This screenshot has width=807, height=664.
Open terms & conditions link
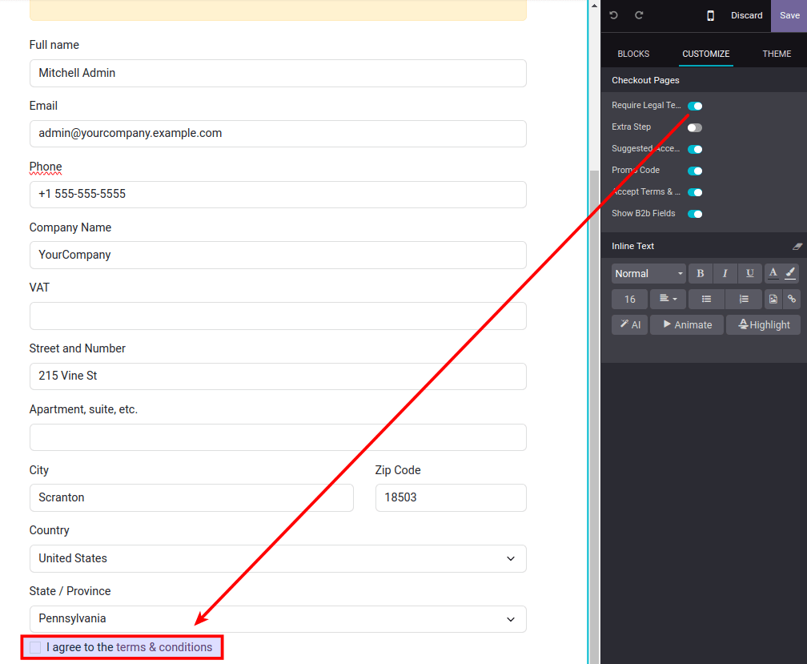pos(164,647)
